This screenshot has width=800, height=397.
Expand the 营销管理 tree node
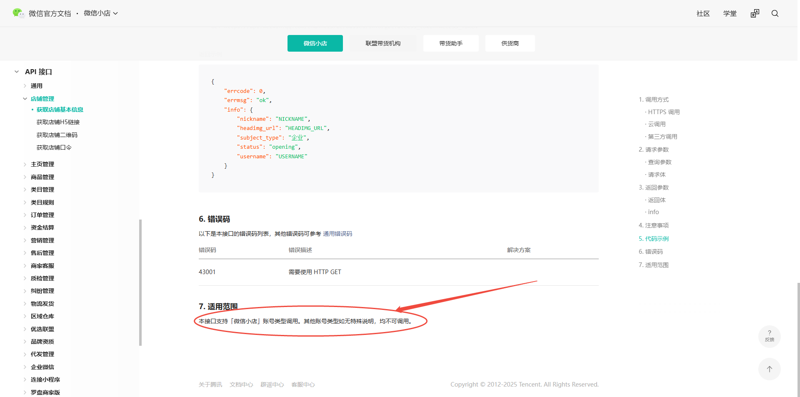(25, 240)
